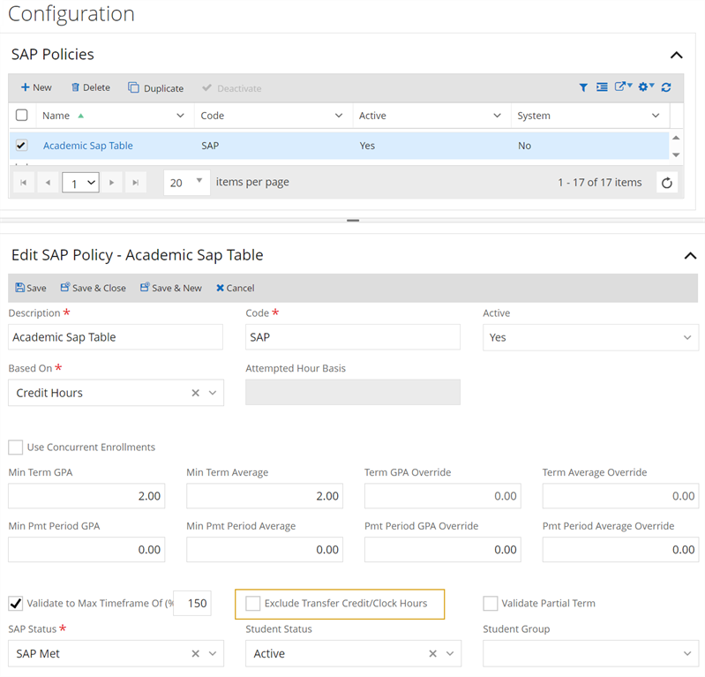Click the grid reload button beside item count
The height and width of the screenshot is (677, 705).
[x=667, y=183]
